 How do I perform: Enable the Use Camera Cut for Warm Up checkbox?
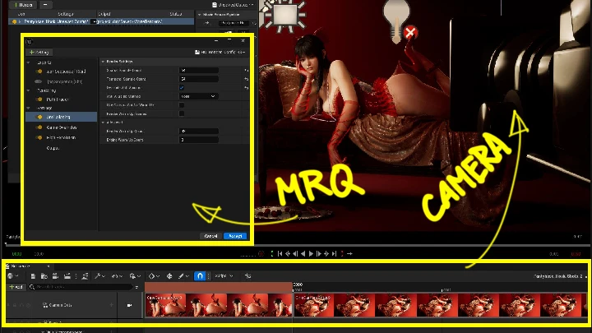point(182,105)
